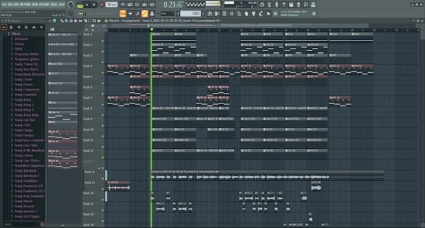
Task: Click the tempo BPM field
Action: click(x=111, y=5)
